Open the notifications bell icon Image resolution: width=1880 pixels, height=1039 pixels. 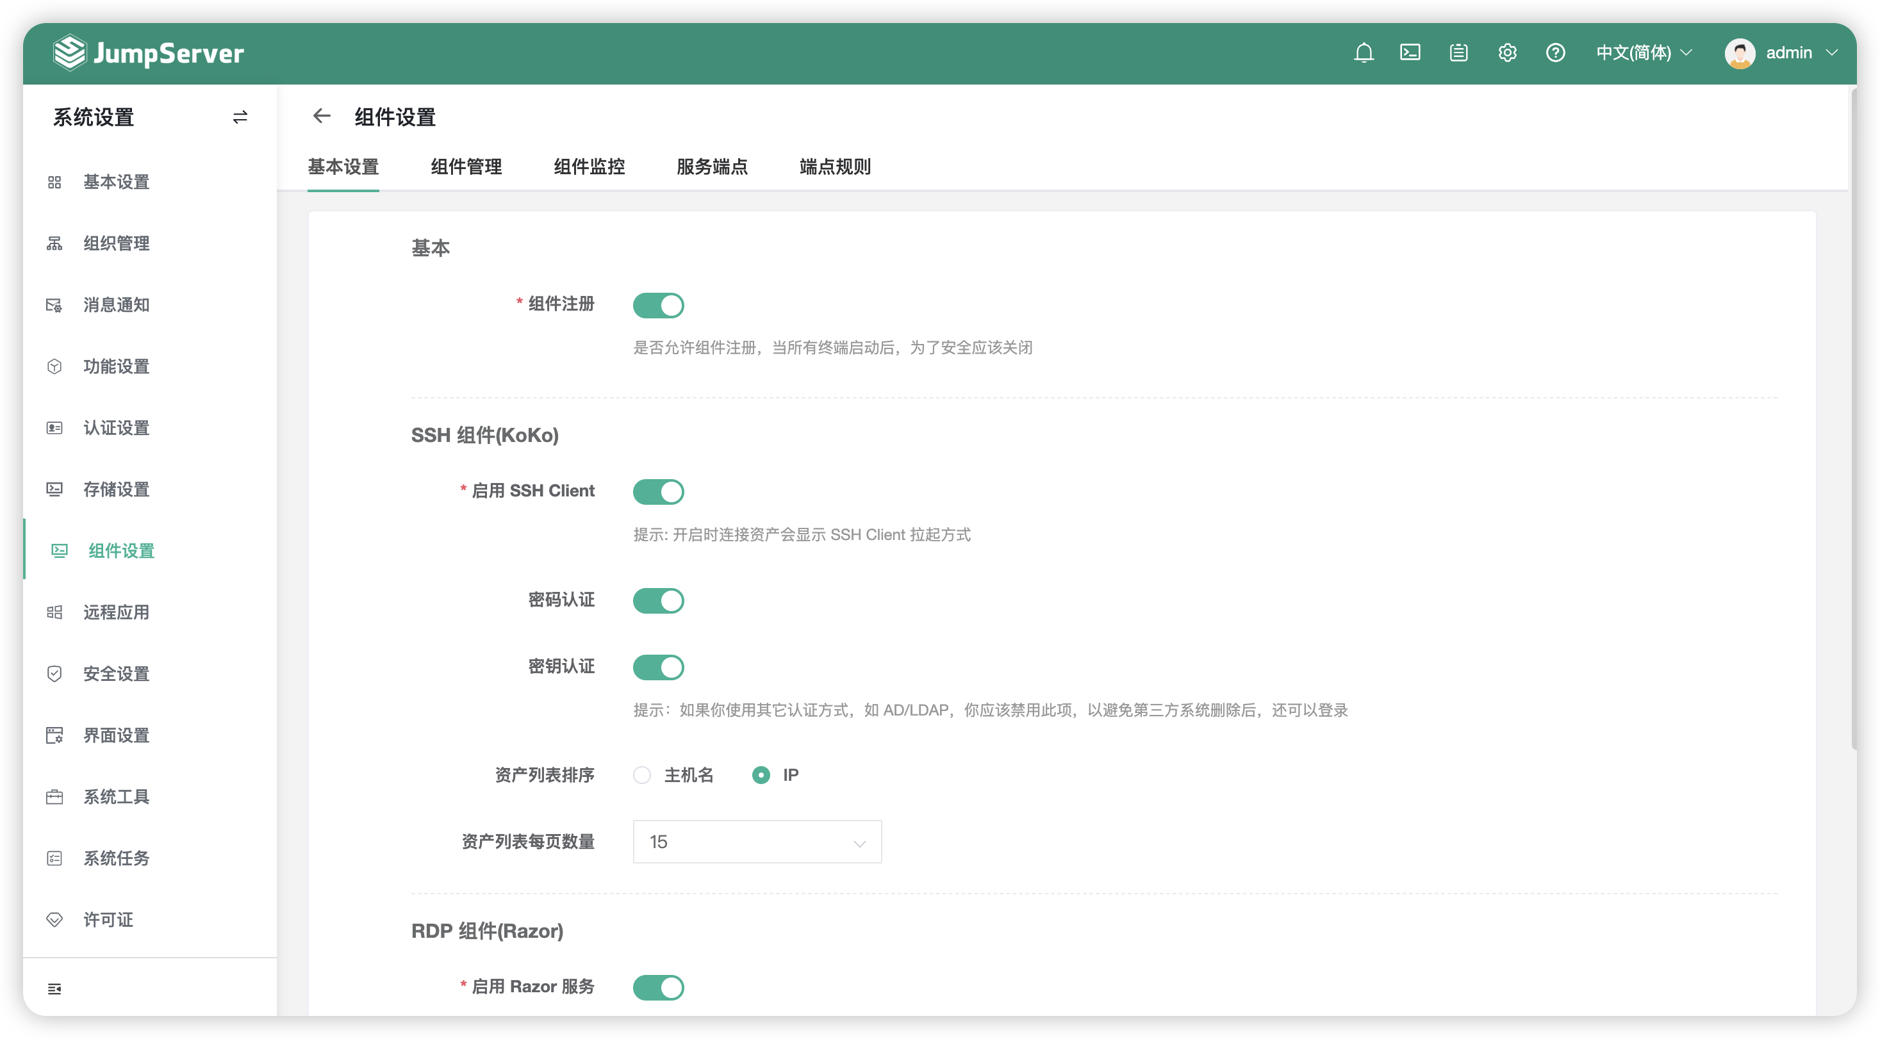[1364, 53]
